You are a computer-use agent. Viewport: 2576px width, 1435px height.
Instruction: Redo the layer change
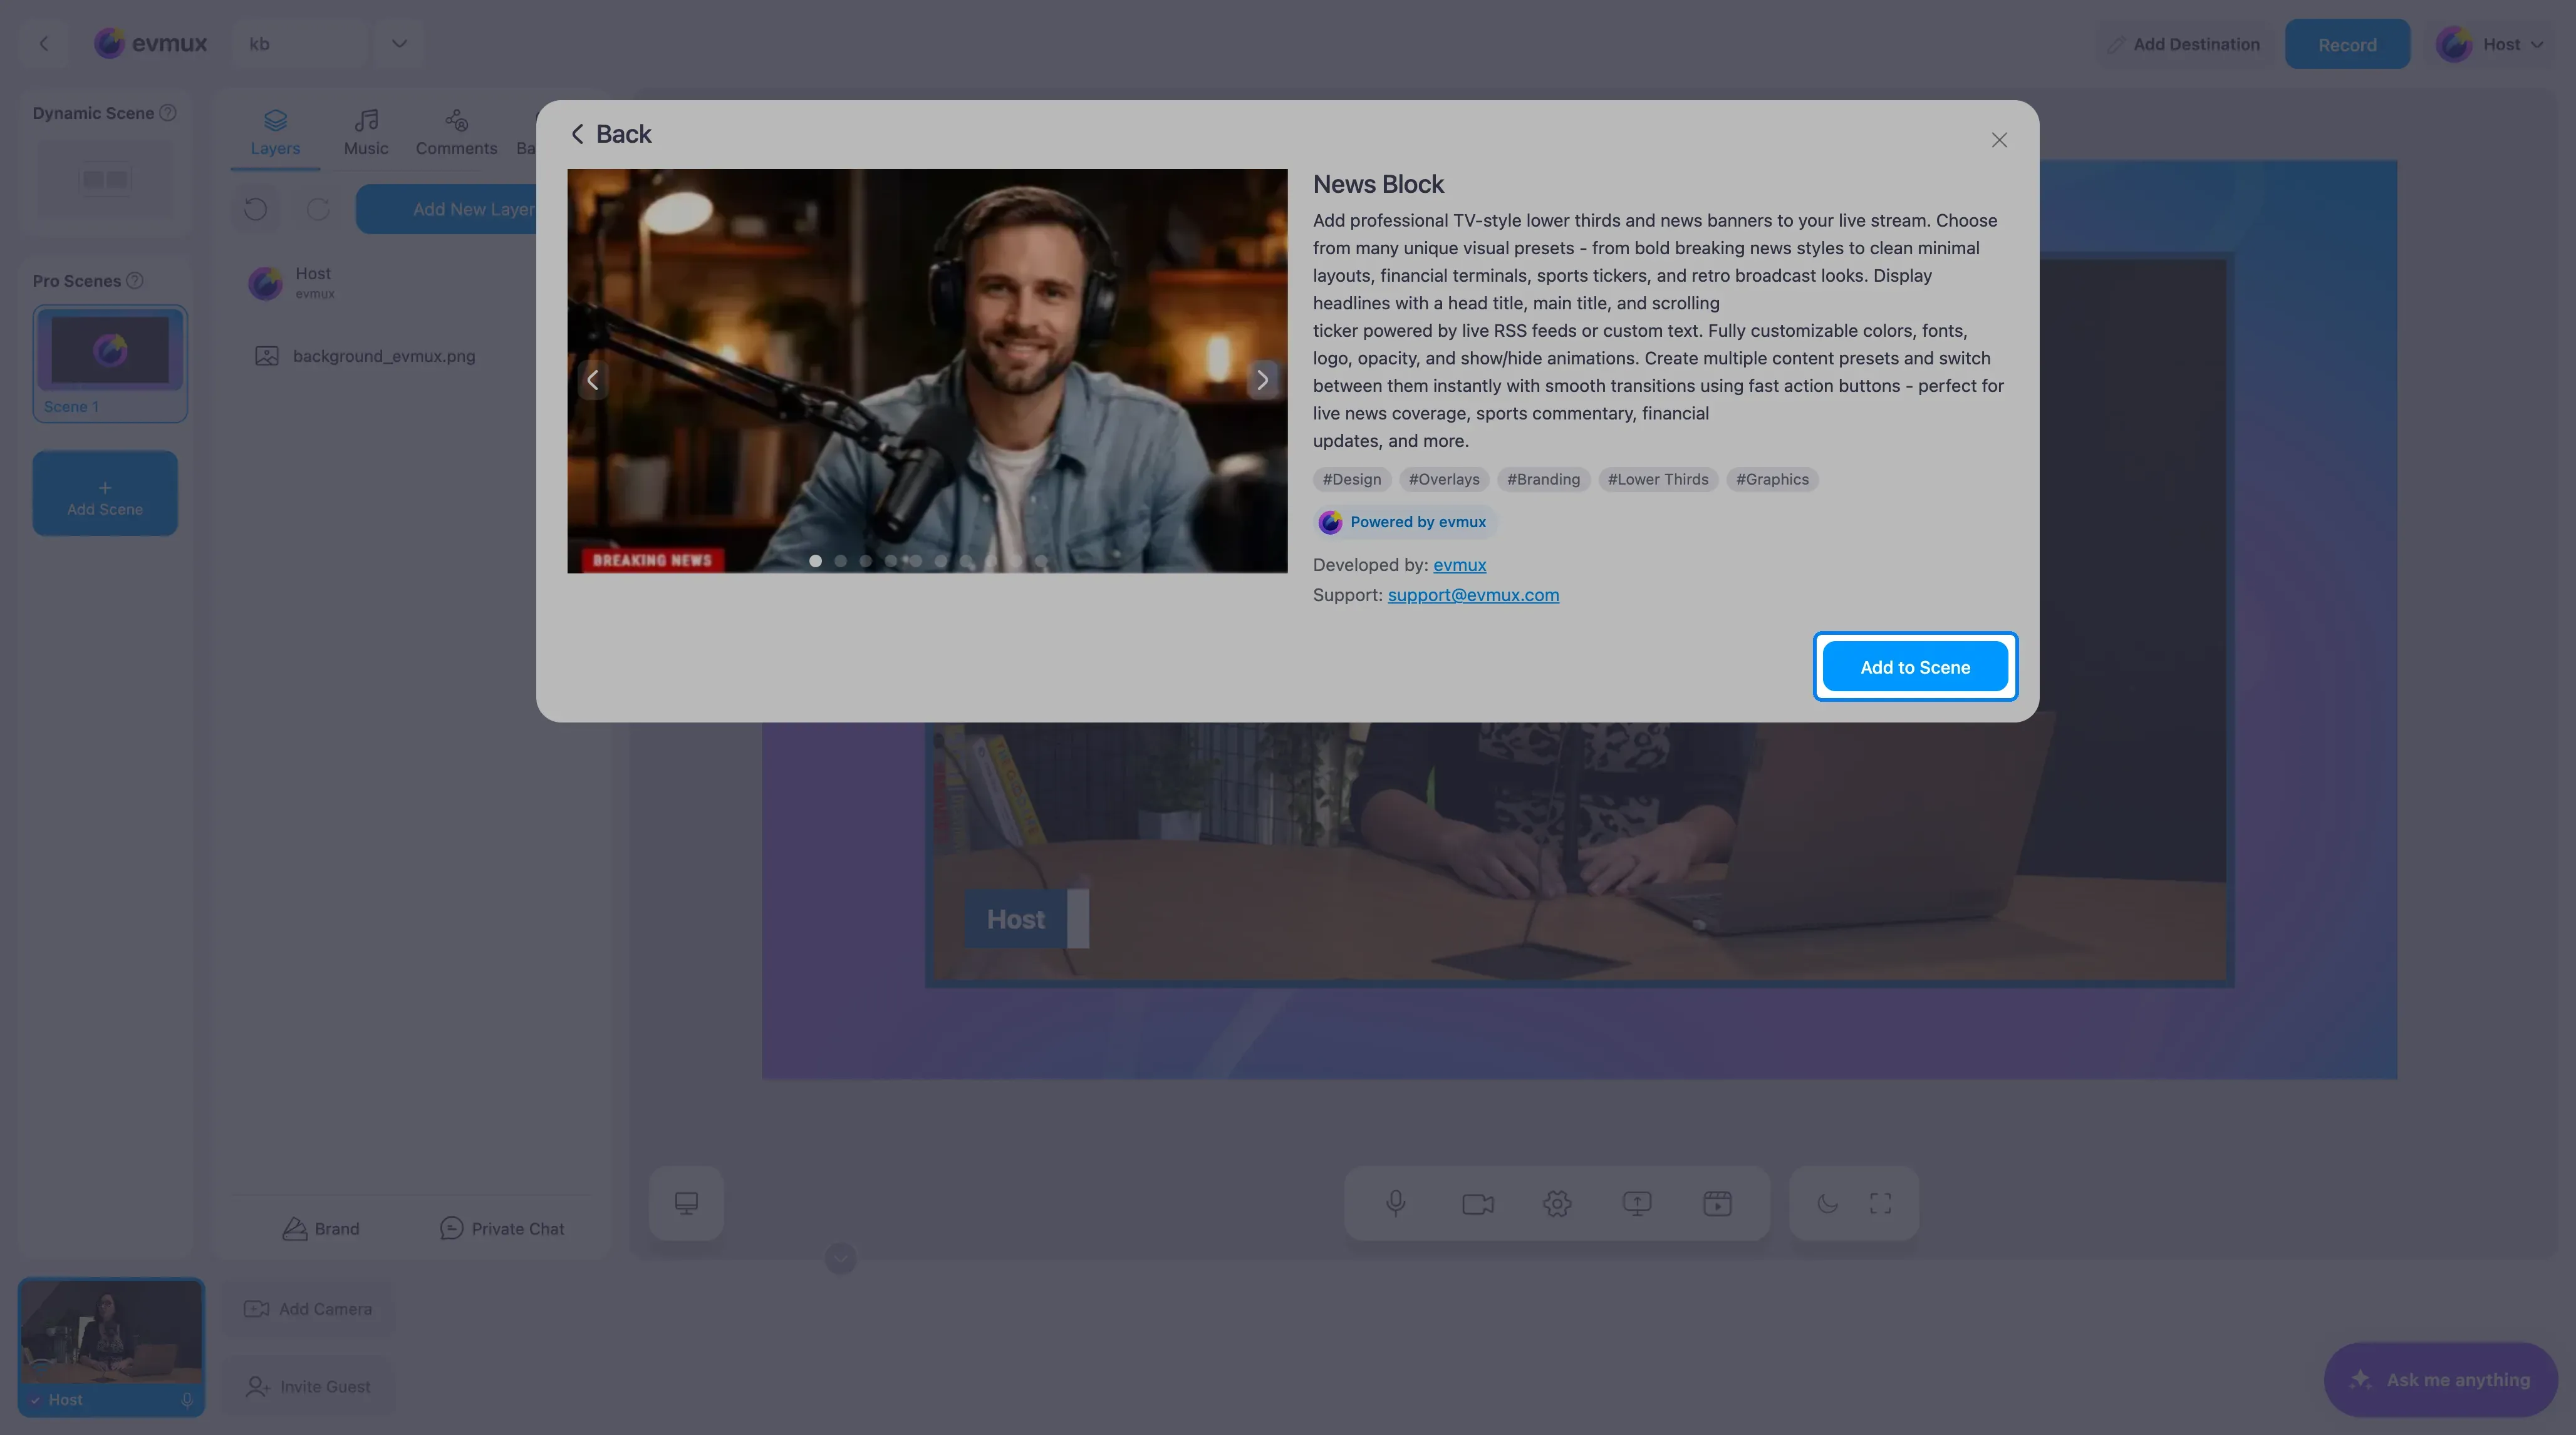pyautogui.click(x=318, y=209)
